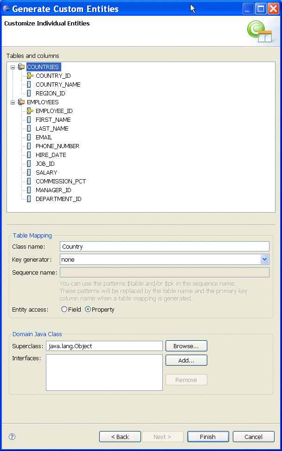This screenshot has width=282, height=451.
Task: Click the EMPLOYEES table icon
Action: (x=21, y=102)
